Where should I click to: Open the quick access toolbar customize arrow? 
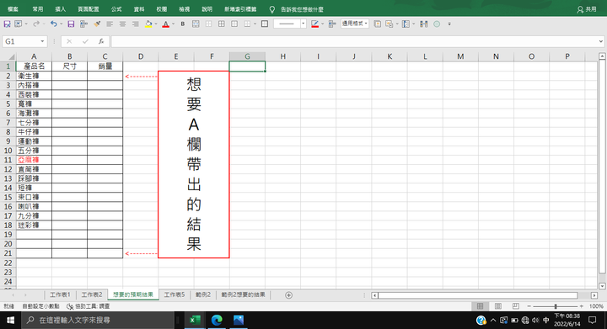point(449,24)
